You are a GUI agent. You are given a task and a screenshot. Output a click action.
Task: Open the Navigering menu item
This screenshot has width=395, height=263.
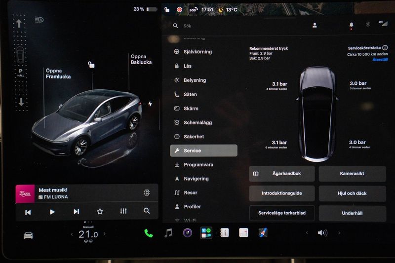coord(192,179)
